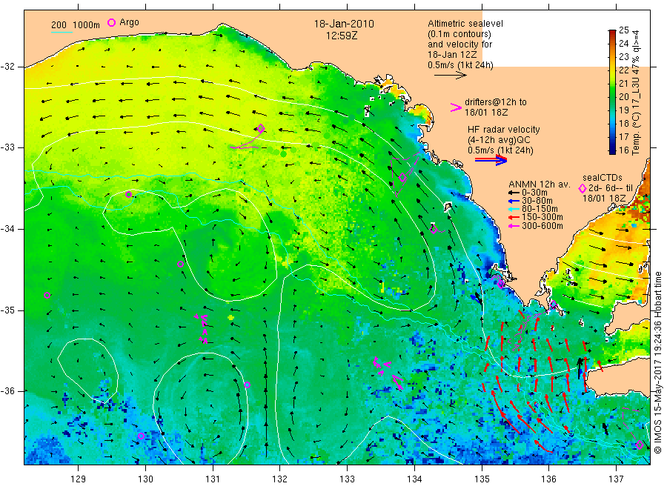Click the seal CTD diamond near 131.7E, -32.8
Viewport: 667px width, 489px height.
pos(261,128)
